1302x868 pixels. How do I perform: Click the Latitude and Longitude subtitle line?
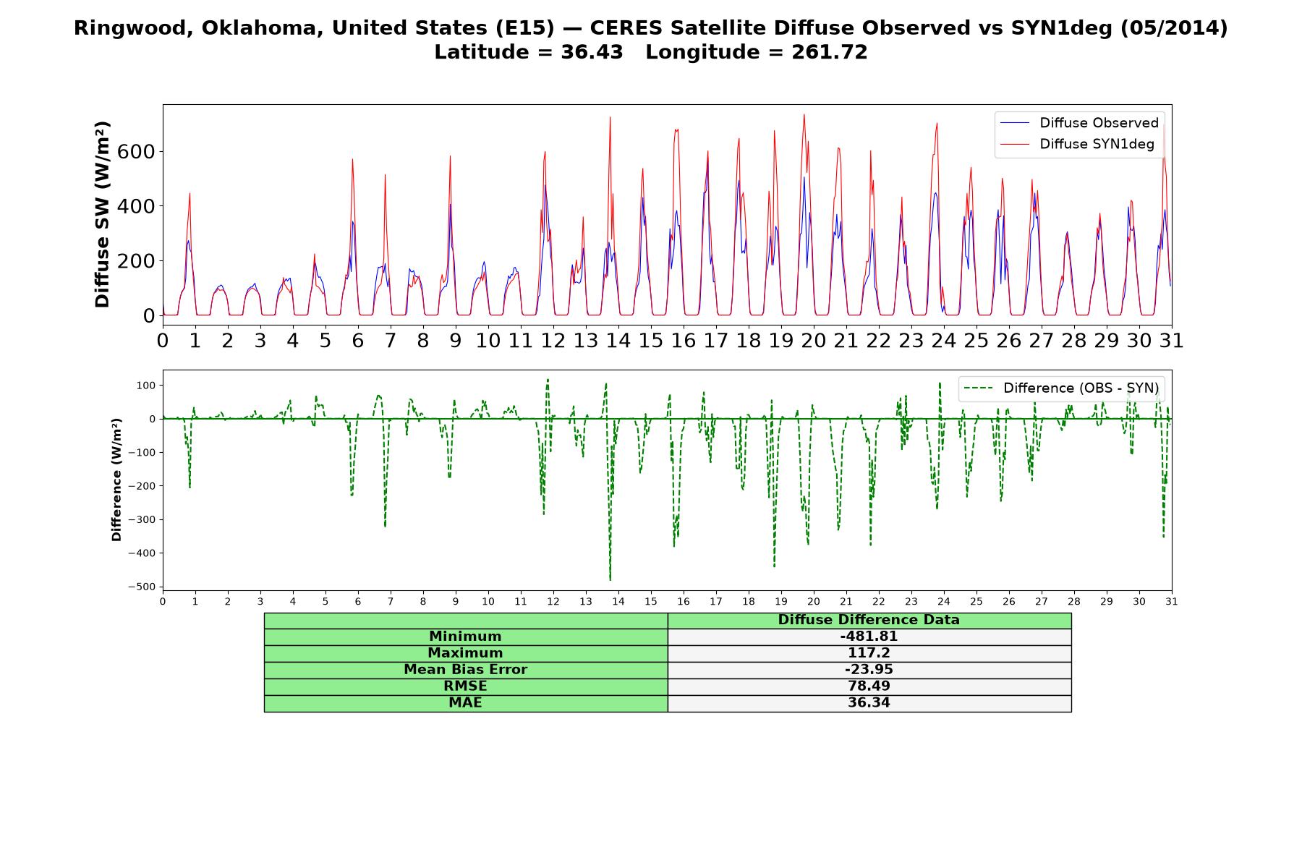tap(651, 52)
